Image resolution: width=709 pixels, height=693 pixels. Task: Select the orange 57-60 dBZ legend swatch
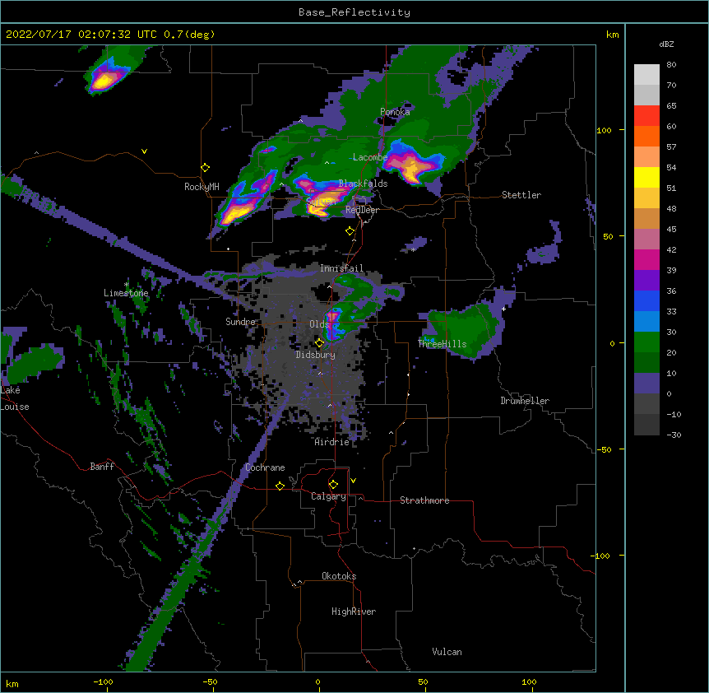646,136
